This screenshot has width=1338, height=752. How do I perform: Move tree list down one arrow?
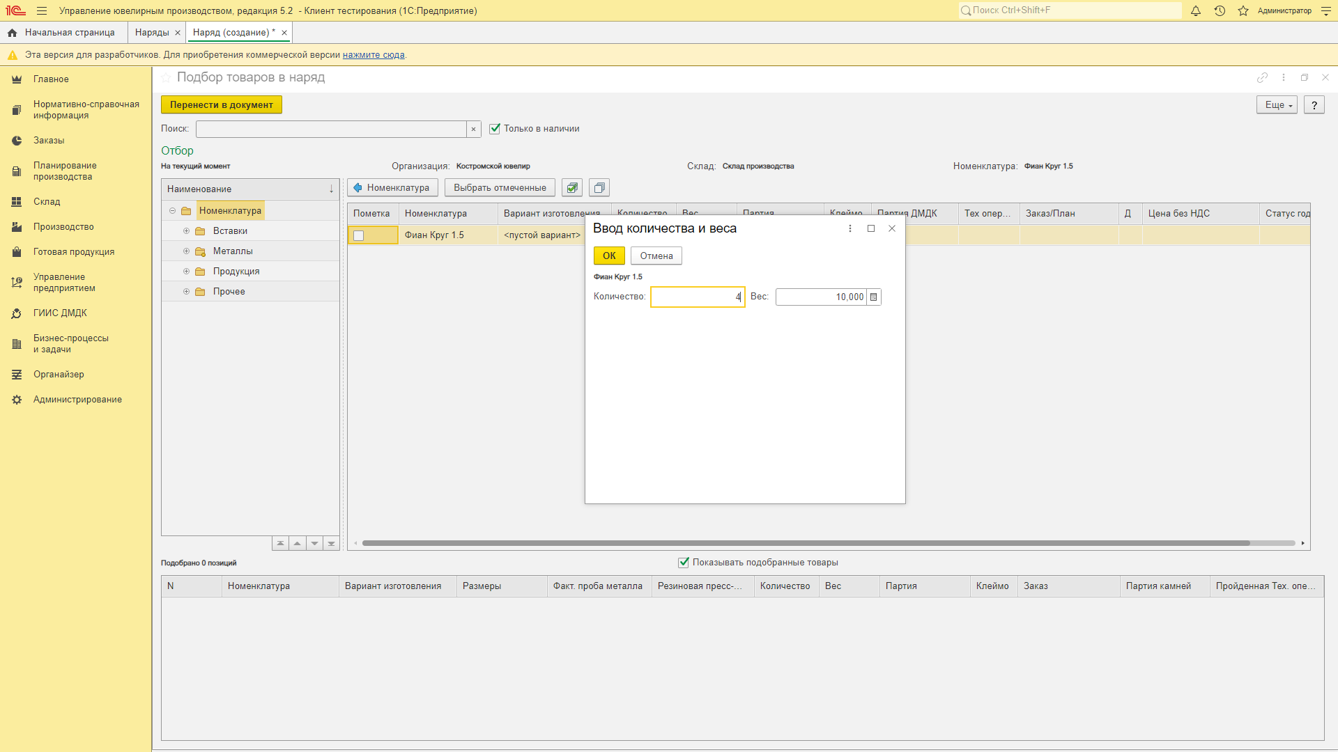click(x=314, y=543)
